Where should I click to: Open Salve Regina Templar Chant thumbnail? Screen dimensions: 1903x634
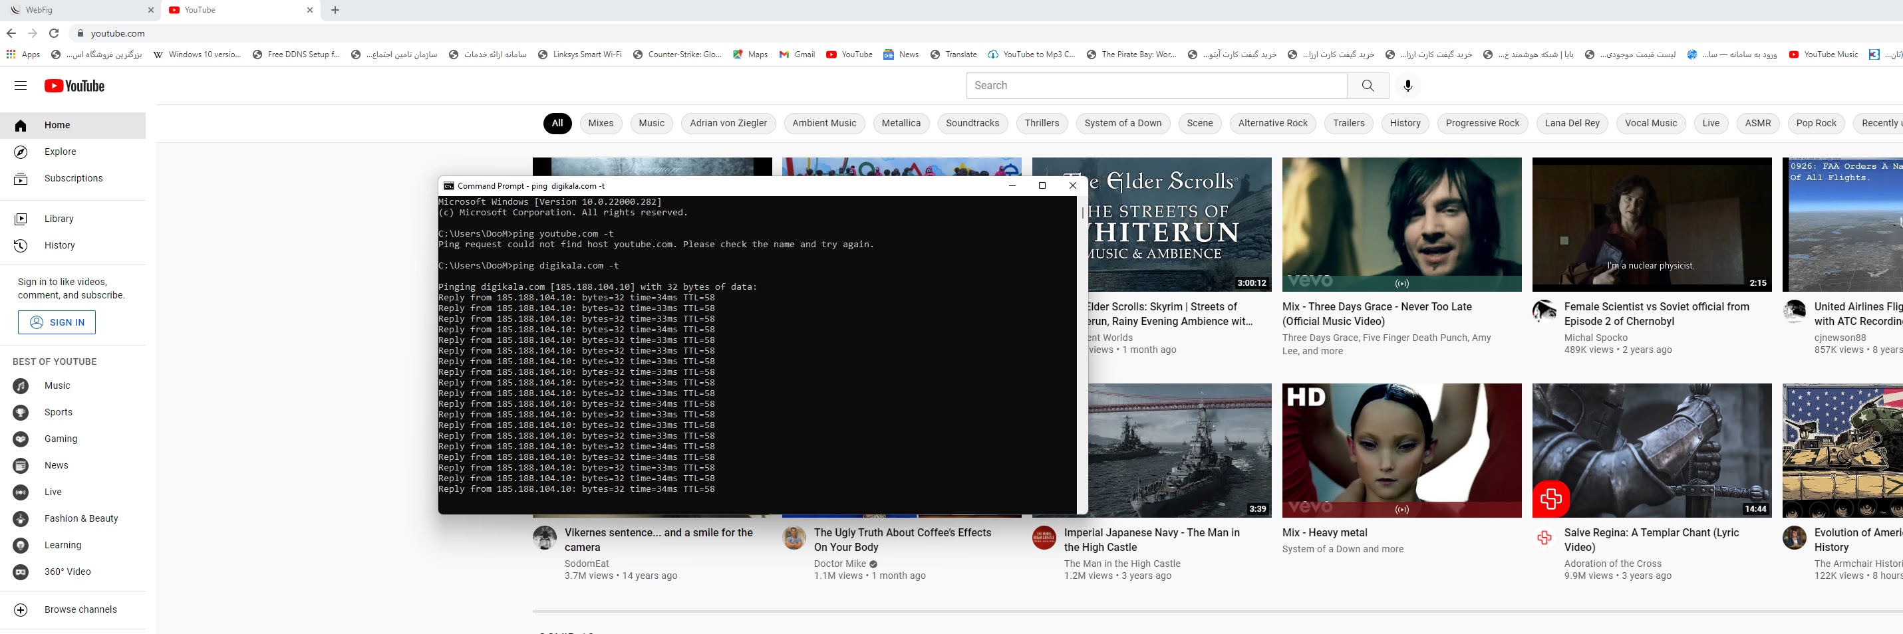click(1652, 450)
